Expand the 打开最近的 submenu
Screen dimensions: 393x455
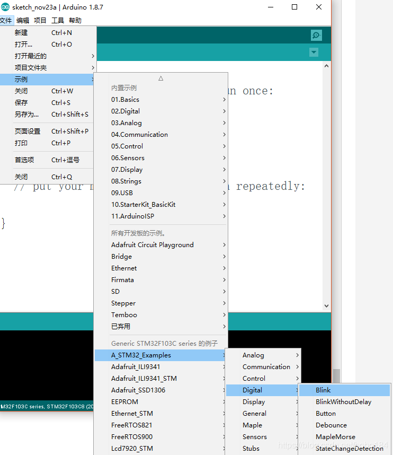(x=31, y=56)
